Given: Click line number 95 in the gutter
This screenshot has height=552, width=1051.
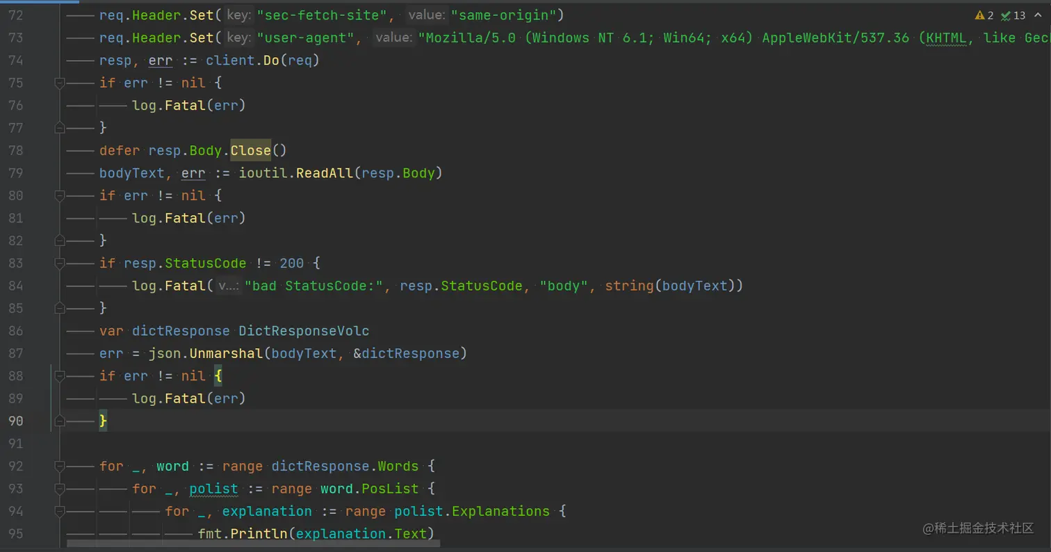Looking at the screenshot, I should click(x=15, y=533).
